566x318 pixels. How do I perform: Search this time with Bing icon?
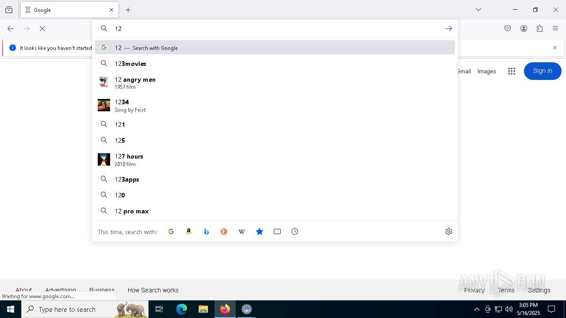(207, 231)
